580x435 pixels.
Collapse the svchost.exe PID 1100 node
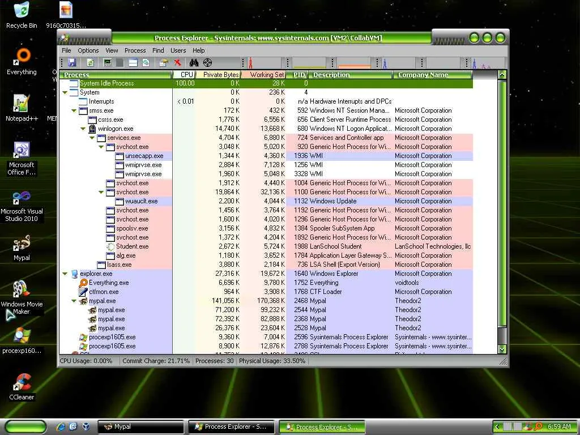point(101,192)
